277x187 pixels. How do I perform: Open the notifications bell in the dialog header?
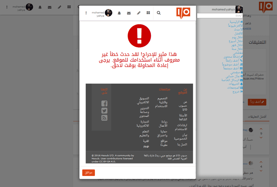(119, 13)
